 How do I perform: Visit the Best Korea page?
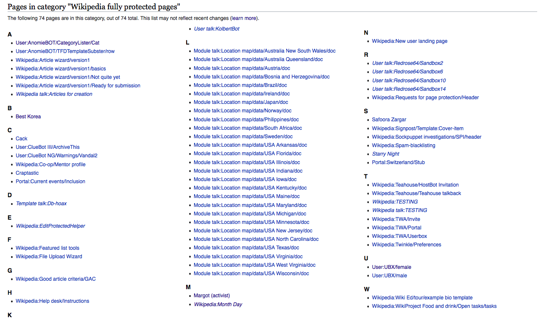[x=28, y=117]
